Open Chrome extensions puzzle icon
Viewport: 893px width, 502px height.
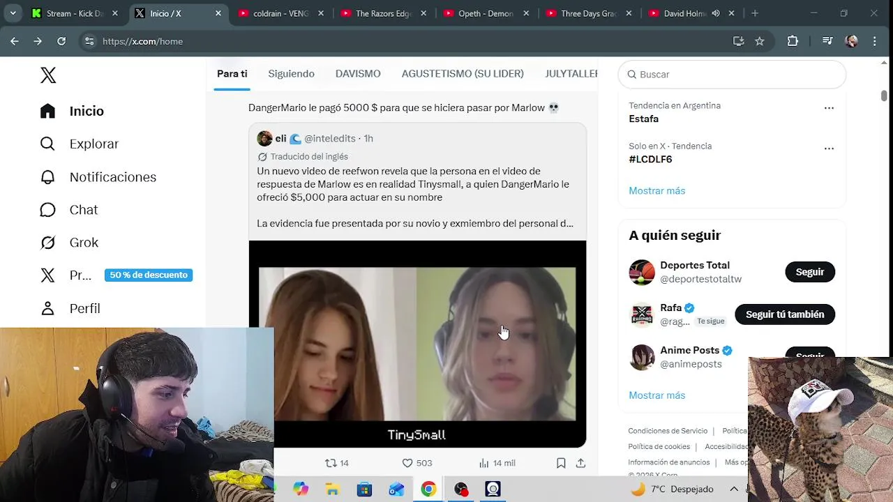click(793, 41)
